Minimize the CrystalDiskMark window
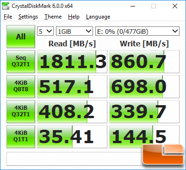The image size is (186, 170). click(133, 6)
